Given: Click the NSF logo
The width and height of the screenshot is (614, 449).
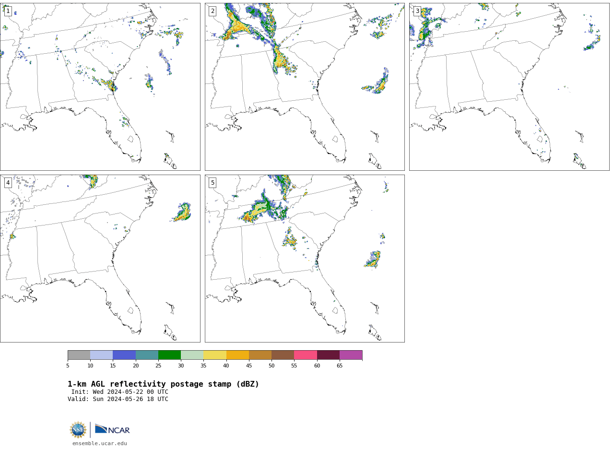Looking at the screenshot, I should 78,430.
